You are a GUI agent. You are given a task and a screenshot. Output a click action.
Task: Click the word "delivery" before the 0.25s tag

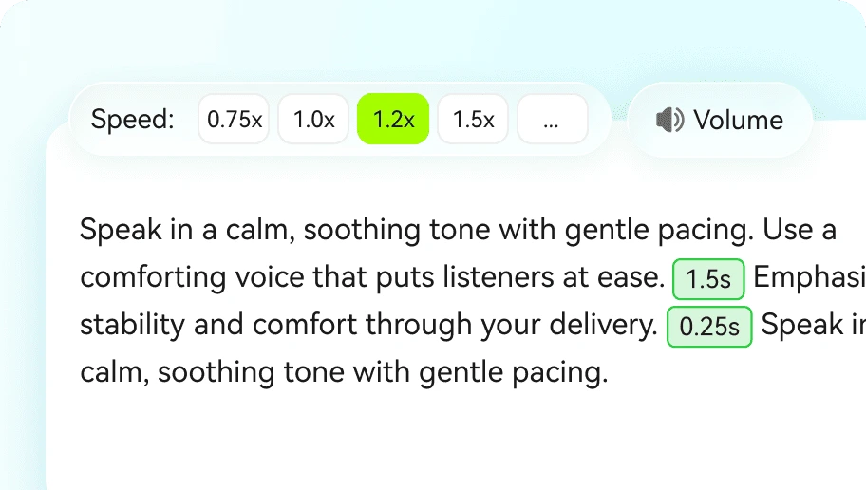point(605,326)
